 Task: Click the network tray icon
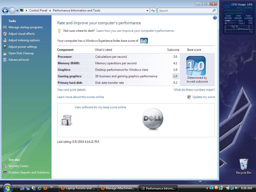coord(232,188)
